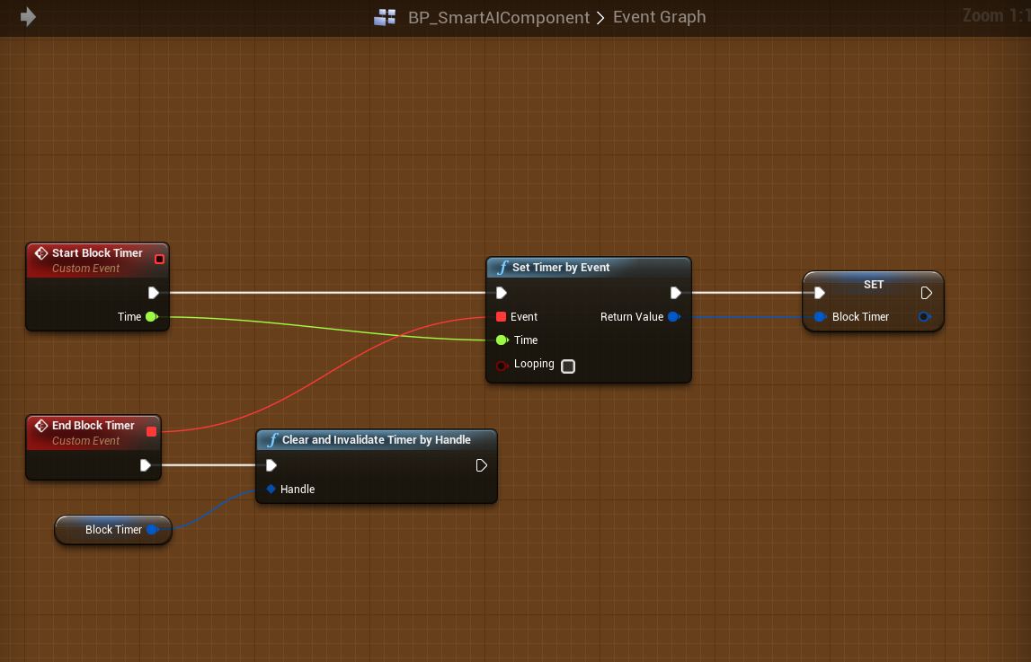This screenshot has height=662, width=1031.
Task: Click green Time input pin on Set Timer
Action: pyautogui.click(x=502, y=340)
